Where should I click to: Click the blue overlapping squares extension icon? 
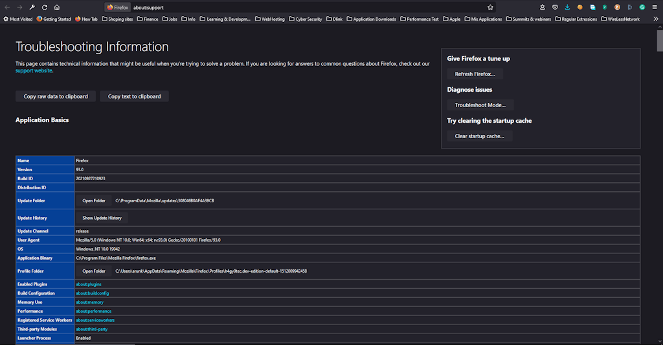click(592, 7)
